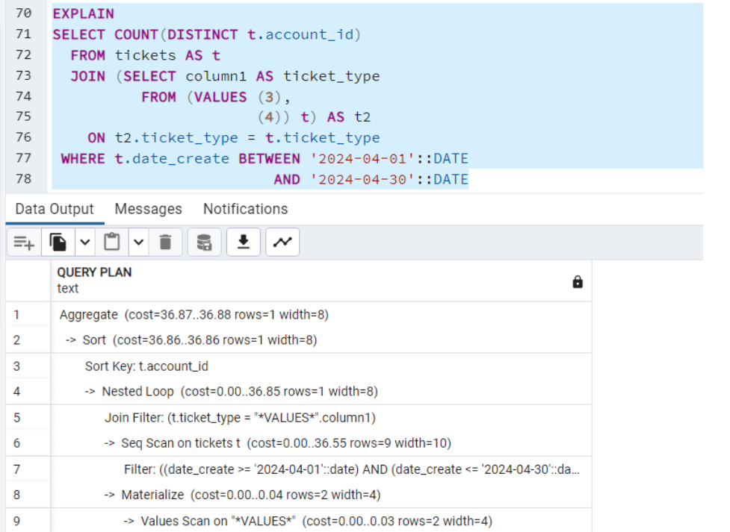Click editor line number 78 in gutter
Image resolution: width=730 pixels, height=532 pixels.
24,179
